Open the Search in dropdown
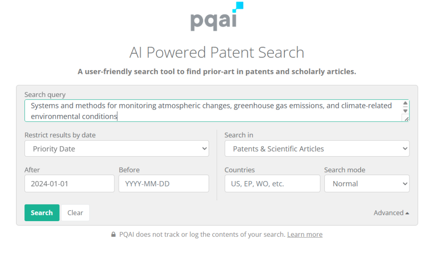Image resolution: width=447 pixels, height=256 pixels. click(x=317, y=148)
